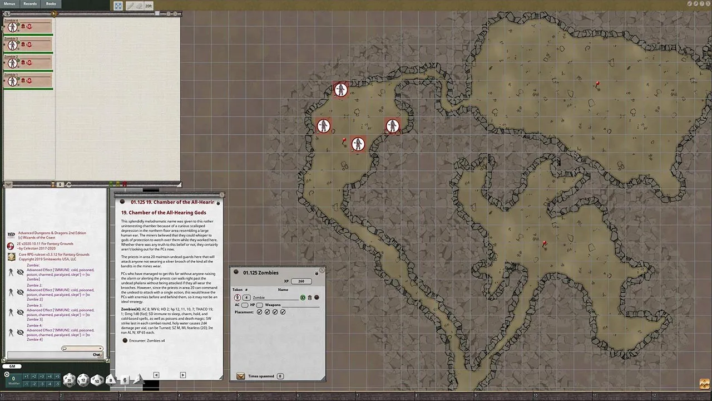Select leftmost zombie token on map
This screenshot has height=401, width=712.
pos(324,126)
